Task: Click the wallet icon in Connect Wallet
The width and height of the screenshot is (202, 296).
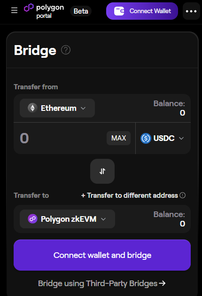Action: tap(119, 11)
